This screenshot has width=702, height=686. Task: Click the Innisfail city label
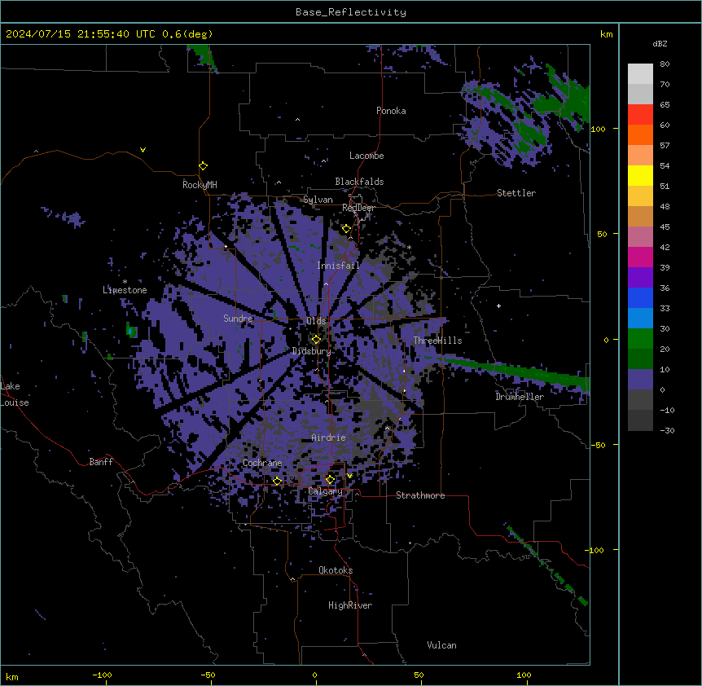pos(338,266)
